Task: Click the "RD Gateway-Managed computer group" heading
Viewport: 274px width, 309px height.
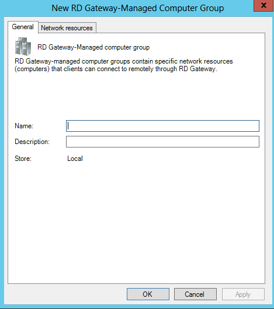Action: (93, 47)
